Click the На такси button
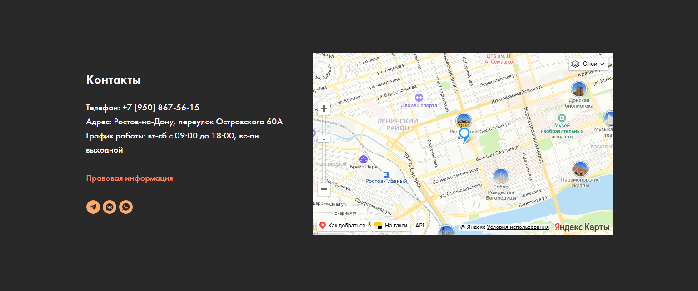Screen dimensions: 698x291 point(391,226)
